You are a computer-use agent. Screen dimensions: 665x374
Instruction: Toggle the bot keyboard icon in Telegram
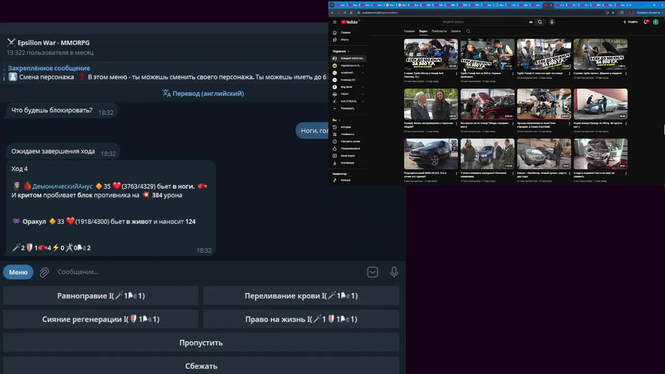[x=373, y=272]
